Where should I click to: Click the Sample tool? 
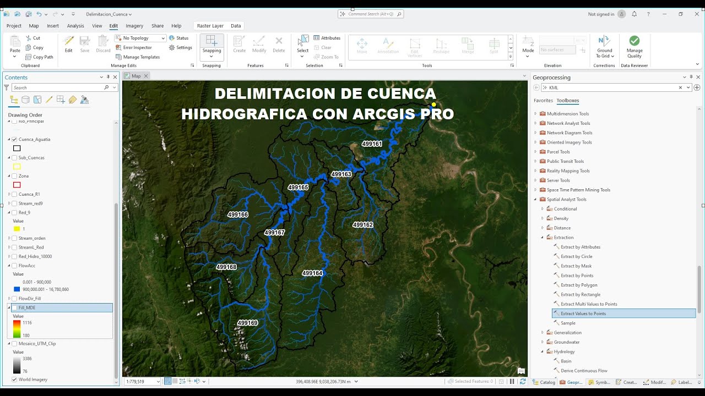(568, 323)
